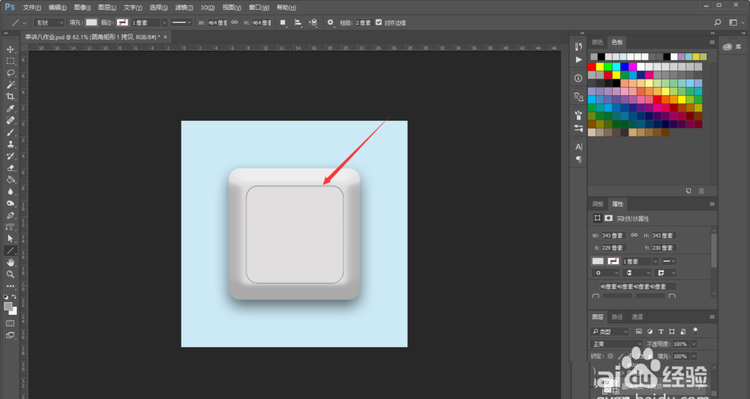Screen dimensions: 750x399
Task: Click the search icon at top right
Action: tap(718, 22)
